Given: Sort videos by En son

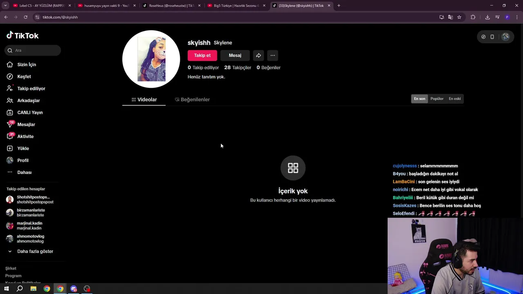Looking at the screenshot, I should coord(420,99).
